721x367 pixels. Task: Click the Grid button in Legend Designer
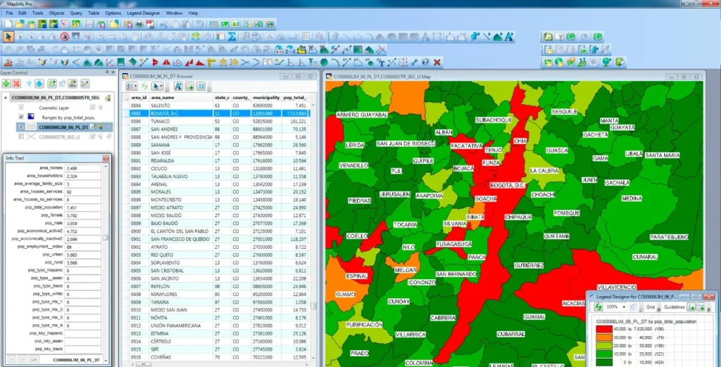(x=650, y=307)
